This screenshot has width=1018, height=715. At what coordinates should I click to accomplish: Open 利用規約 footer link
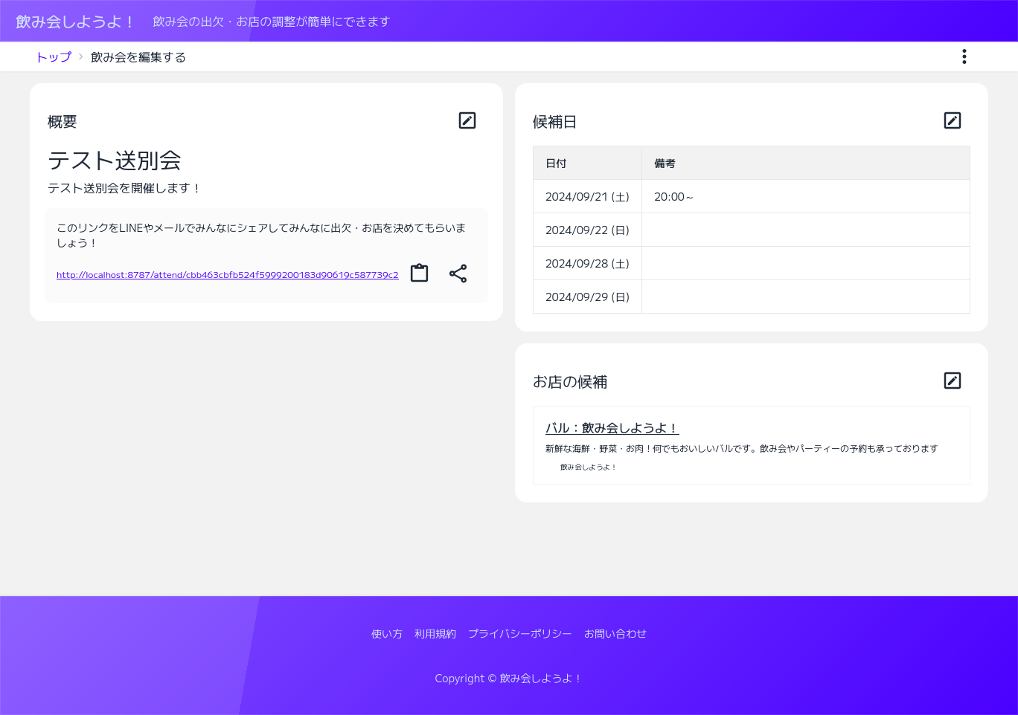[x=435, y=634]
